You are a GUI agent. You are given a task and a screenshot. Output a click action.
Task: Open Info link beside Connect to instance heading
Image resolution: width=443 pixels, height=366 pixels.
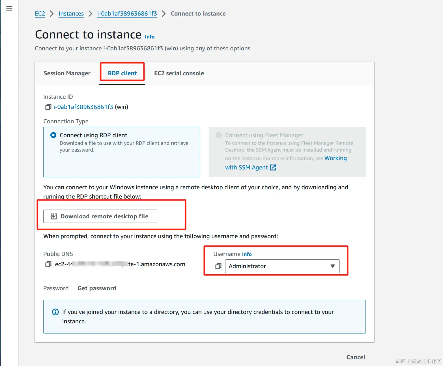[x=150, y=37]
